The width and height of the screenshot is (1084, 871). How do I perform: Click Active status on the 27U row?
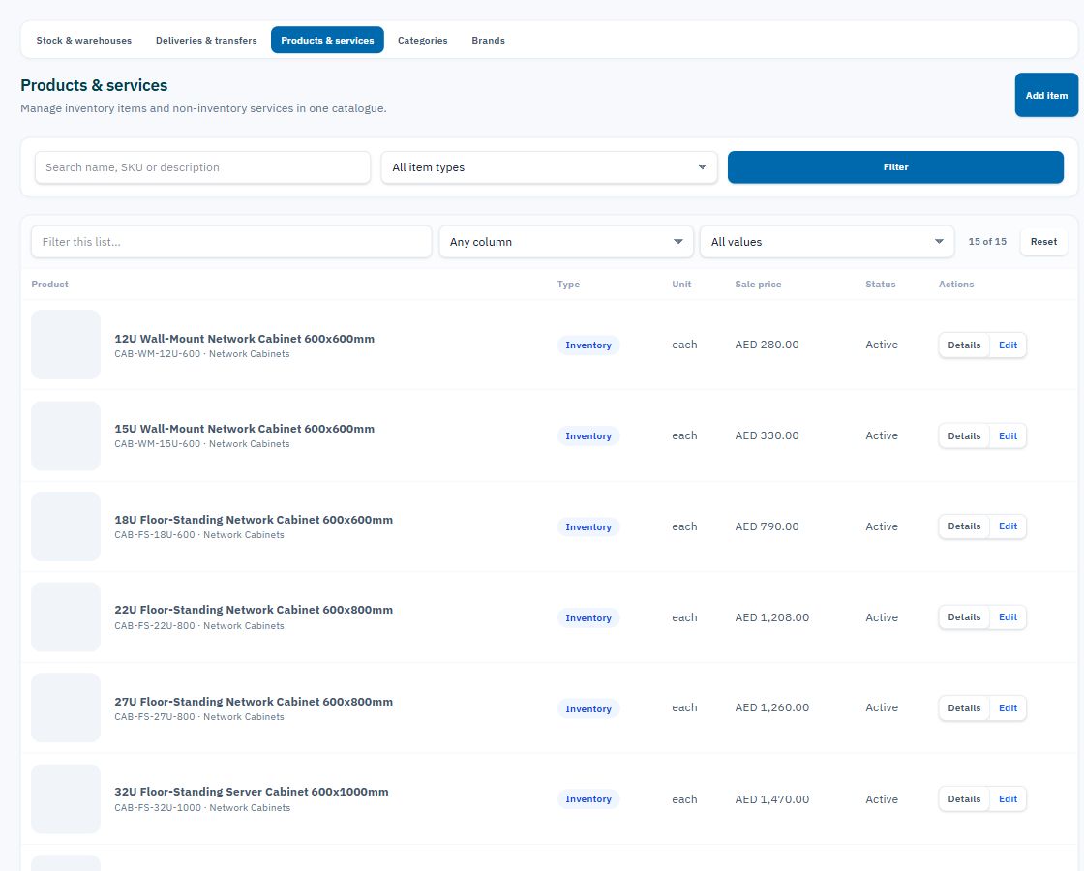point(882,707)
